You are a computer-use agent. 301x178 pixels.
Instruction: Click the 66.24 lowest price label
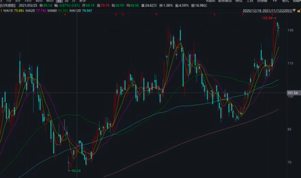tap(77, 170)
